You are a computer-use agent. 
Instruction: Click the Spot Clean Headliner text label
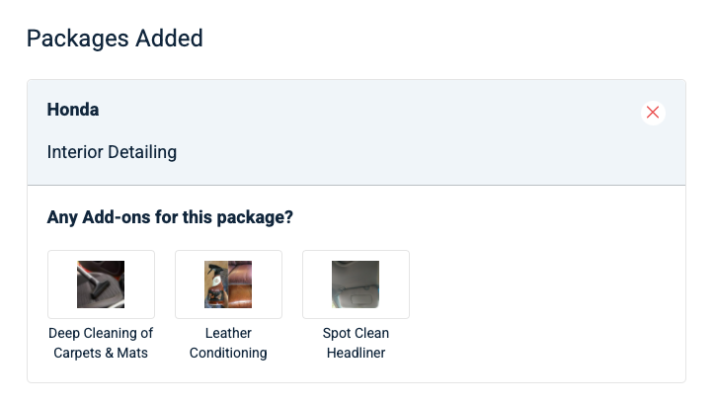pyautogui.click(x=356, y=343)
